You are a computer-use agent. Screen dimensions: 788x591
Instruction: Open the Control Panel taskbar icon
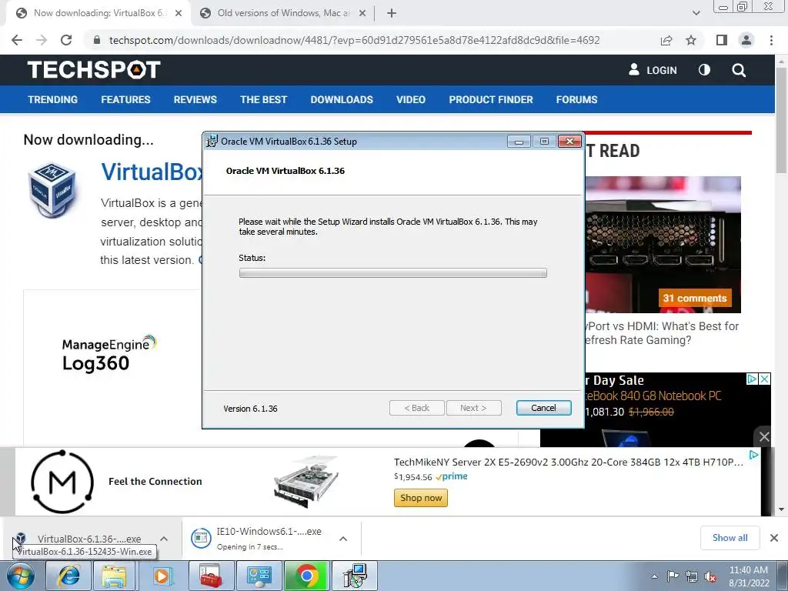[x=259, y=576]
